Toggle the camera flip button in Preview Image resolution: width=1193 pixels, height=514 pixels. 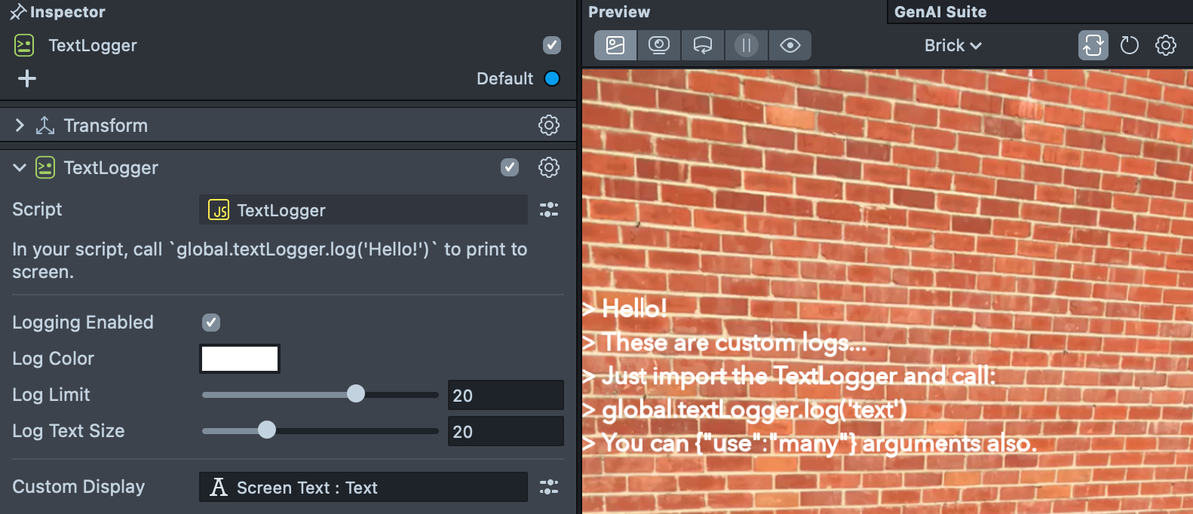tap(1093, 45)
